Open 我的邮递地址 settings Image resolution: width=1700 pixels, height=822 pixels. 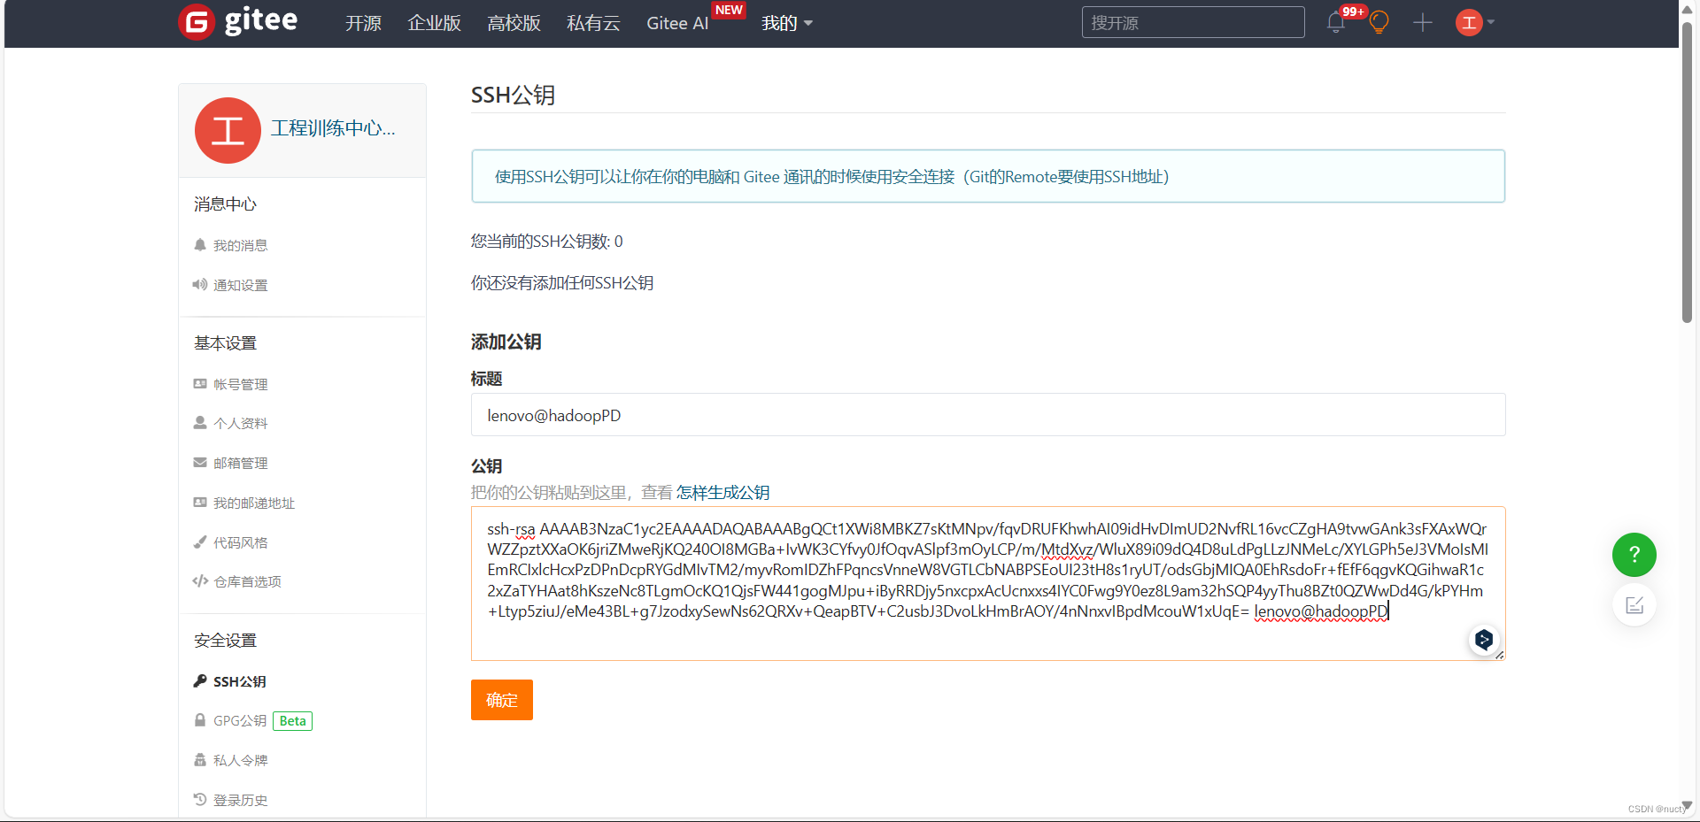tap(253, 503)
